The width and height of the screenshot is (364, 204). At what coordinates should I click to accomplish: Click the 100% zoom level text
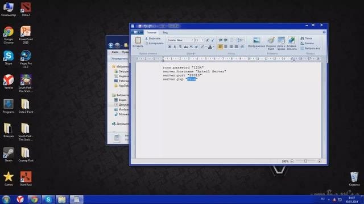pos(285,161)
